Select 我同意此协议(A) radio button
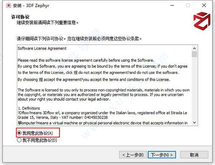Screen dimensions: 215x165 point(19,133)
